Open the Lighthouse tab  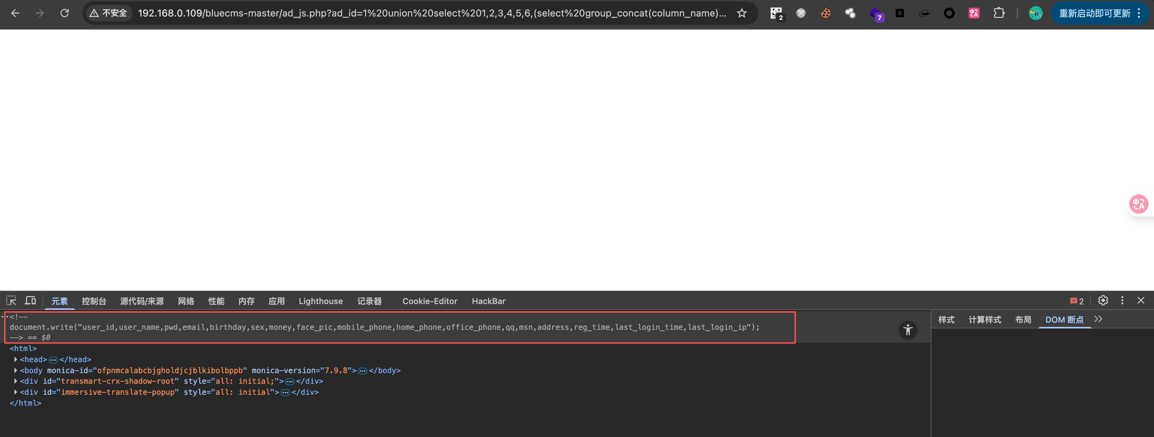(320, 301)
